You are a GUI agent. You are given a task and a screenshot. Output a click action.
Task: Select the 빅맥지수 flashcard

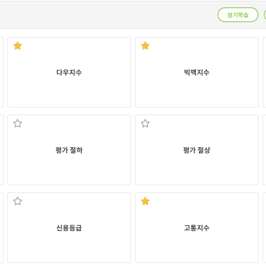pyautogui.click(x=197, y=72)
